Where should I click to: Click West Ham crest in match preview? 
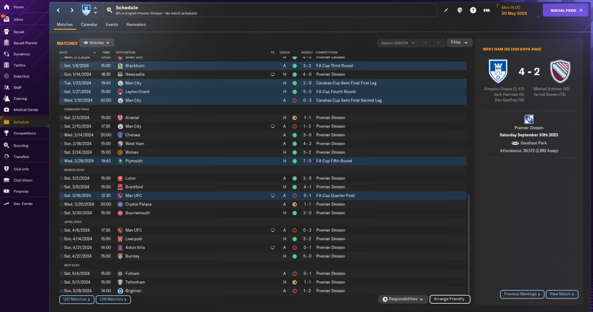point(560,71)
